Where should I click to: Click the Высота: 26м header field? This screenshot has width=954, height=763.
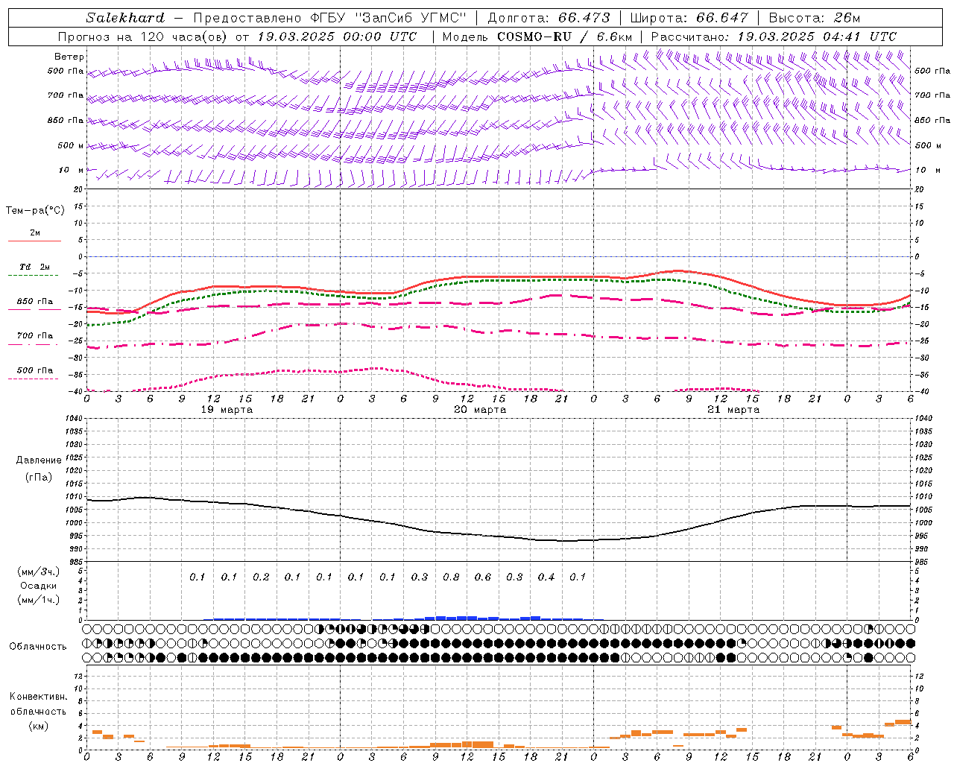pos(813,18)
